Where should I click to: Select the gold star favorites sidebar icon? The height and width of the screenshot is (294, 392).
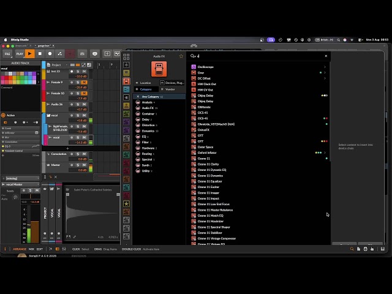[126, 204]
